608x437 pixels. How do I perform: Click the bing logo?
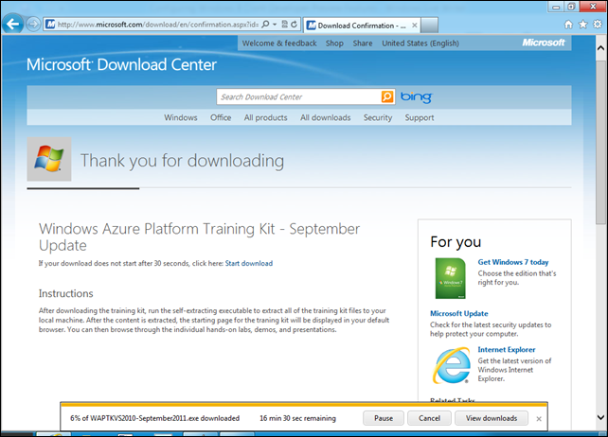pyautogui.click(x=416, y=96)
